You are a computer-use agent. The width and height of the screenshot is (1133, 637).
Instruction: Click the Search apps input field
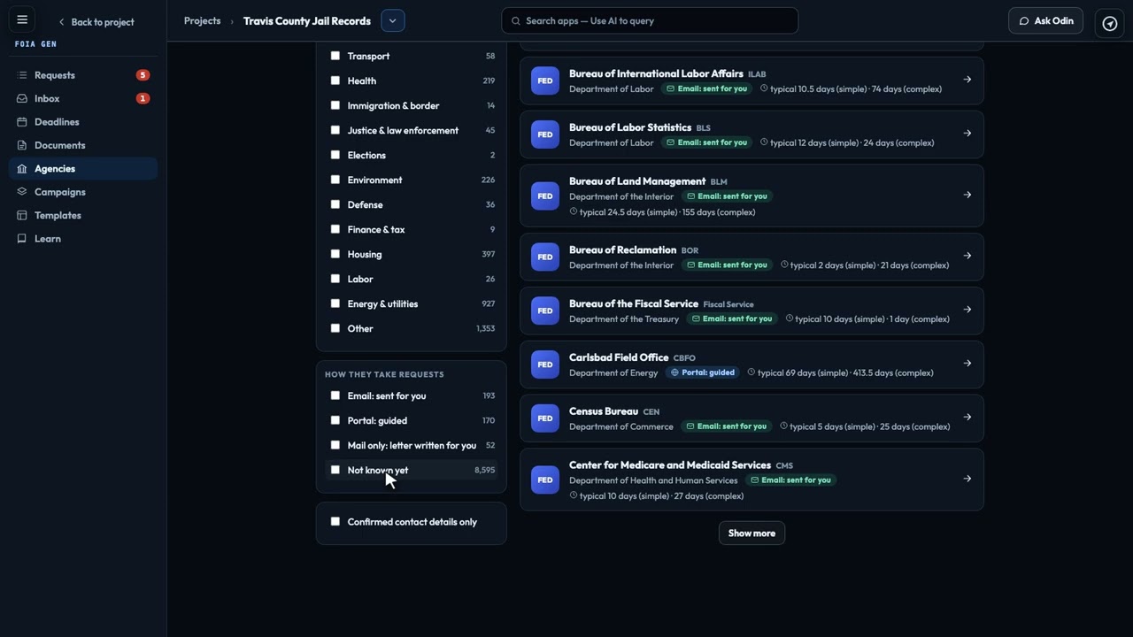coord(650,20)
